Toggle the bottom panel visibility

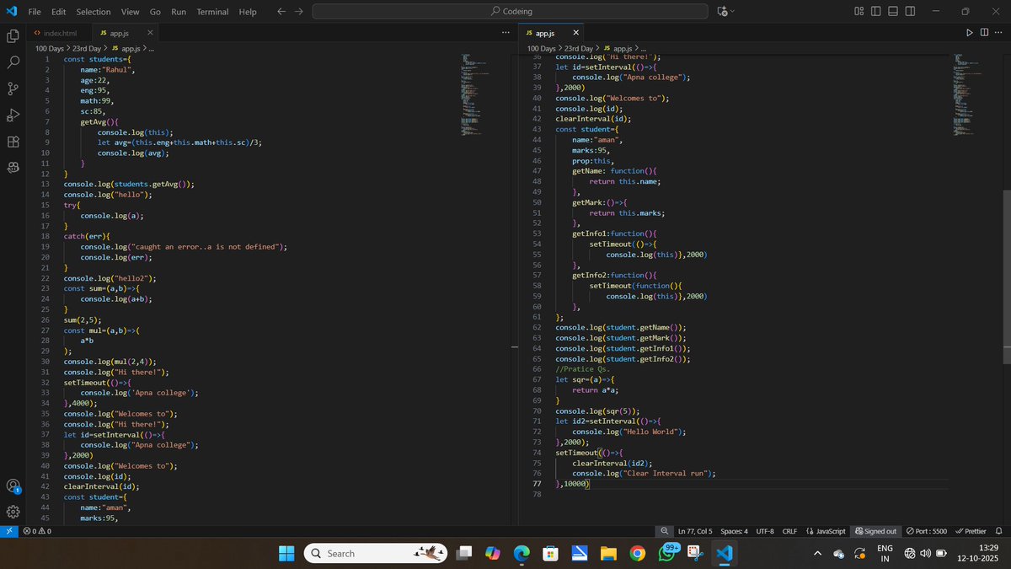892,11
